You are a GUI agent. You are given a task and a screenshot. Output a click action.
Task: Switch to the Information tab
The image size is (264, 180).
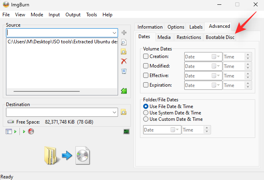coord(150,27)
